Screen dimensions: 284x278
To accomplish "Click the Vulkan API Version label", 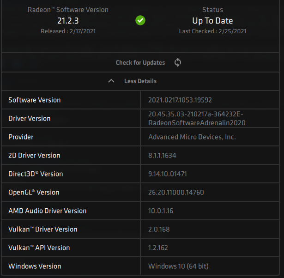I will (39, 248).
